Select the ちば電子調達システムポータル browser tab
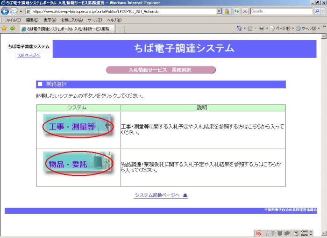This screenshot has width=327, height=238. pos(68,29)
